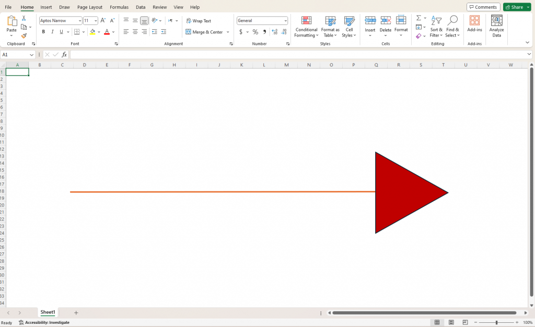Toggle Bold formatting

click(43, 32)
